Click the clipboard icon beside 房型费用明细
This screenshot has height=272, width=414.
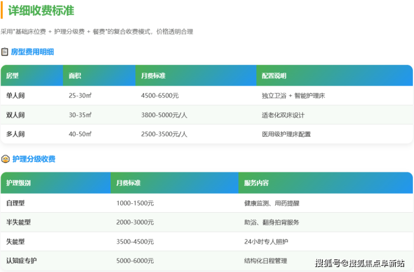(x=5, y=52)
